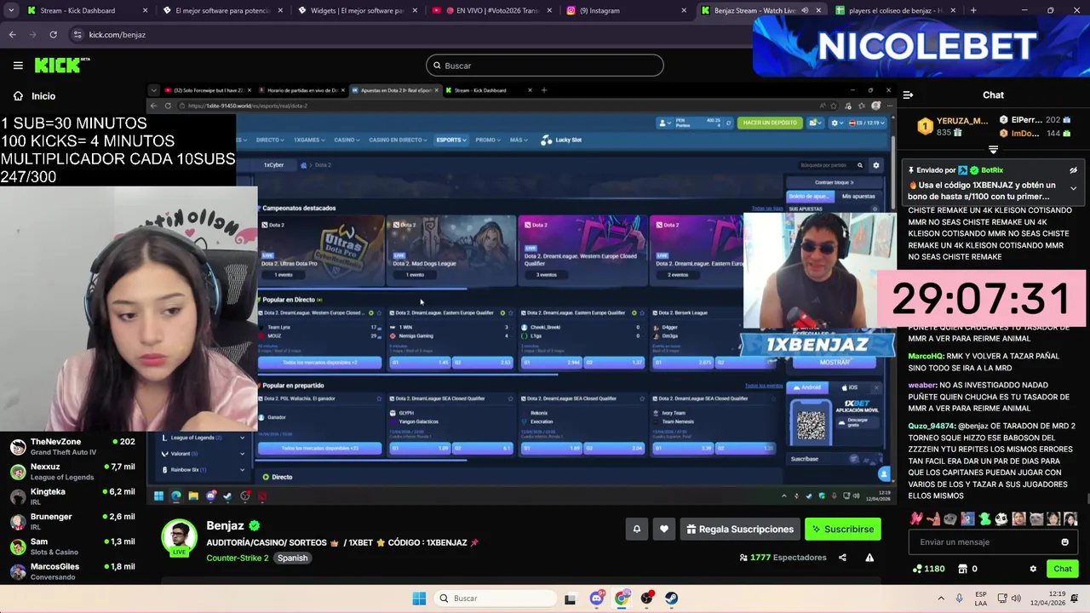This screenshot has width=1090, height=613.
Task: Open Brunenger channel in sidebar
Action: (72, 521)
